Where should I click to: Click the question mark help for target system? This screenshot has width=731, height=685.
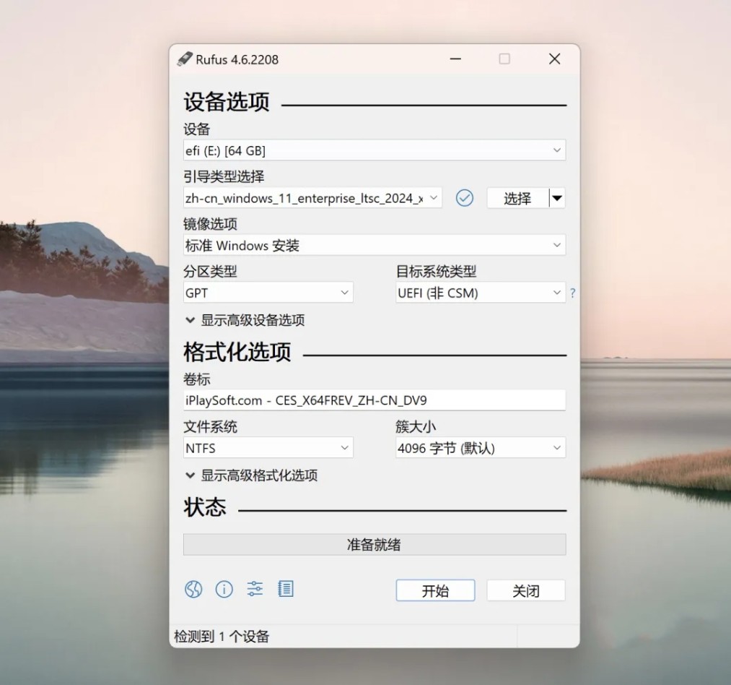point(572,293)
